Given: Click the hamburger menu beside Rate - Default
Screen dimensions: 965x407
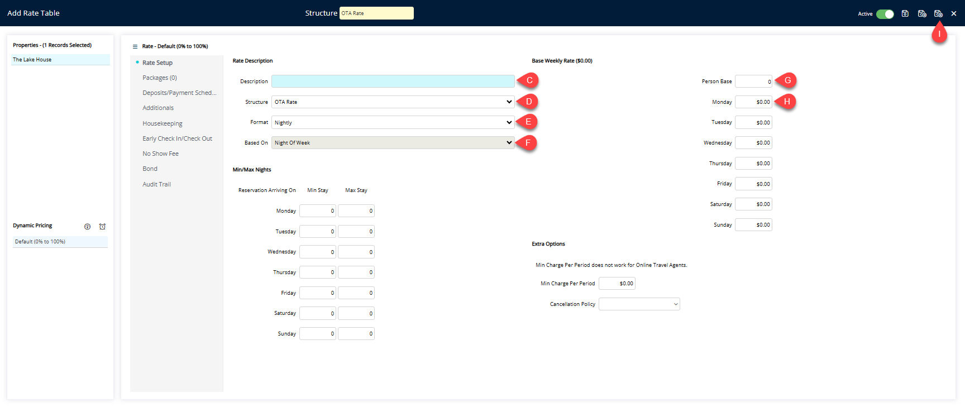Looking at the screenshot, I should [135, 46].
